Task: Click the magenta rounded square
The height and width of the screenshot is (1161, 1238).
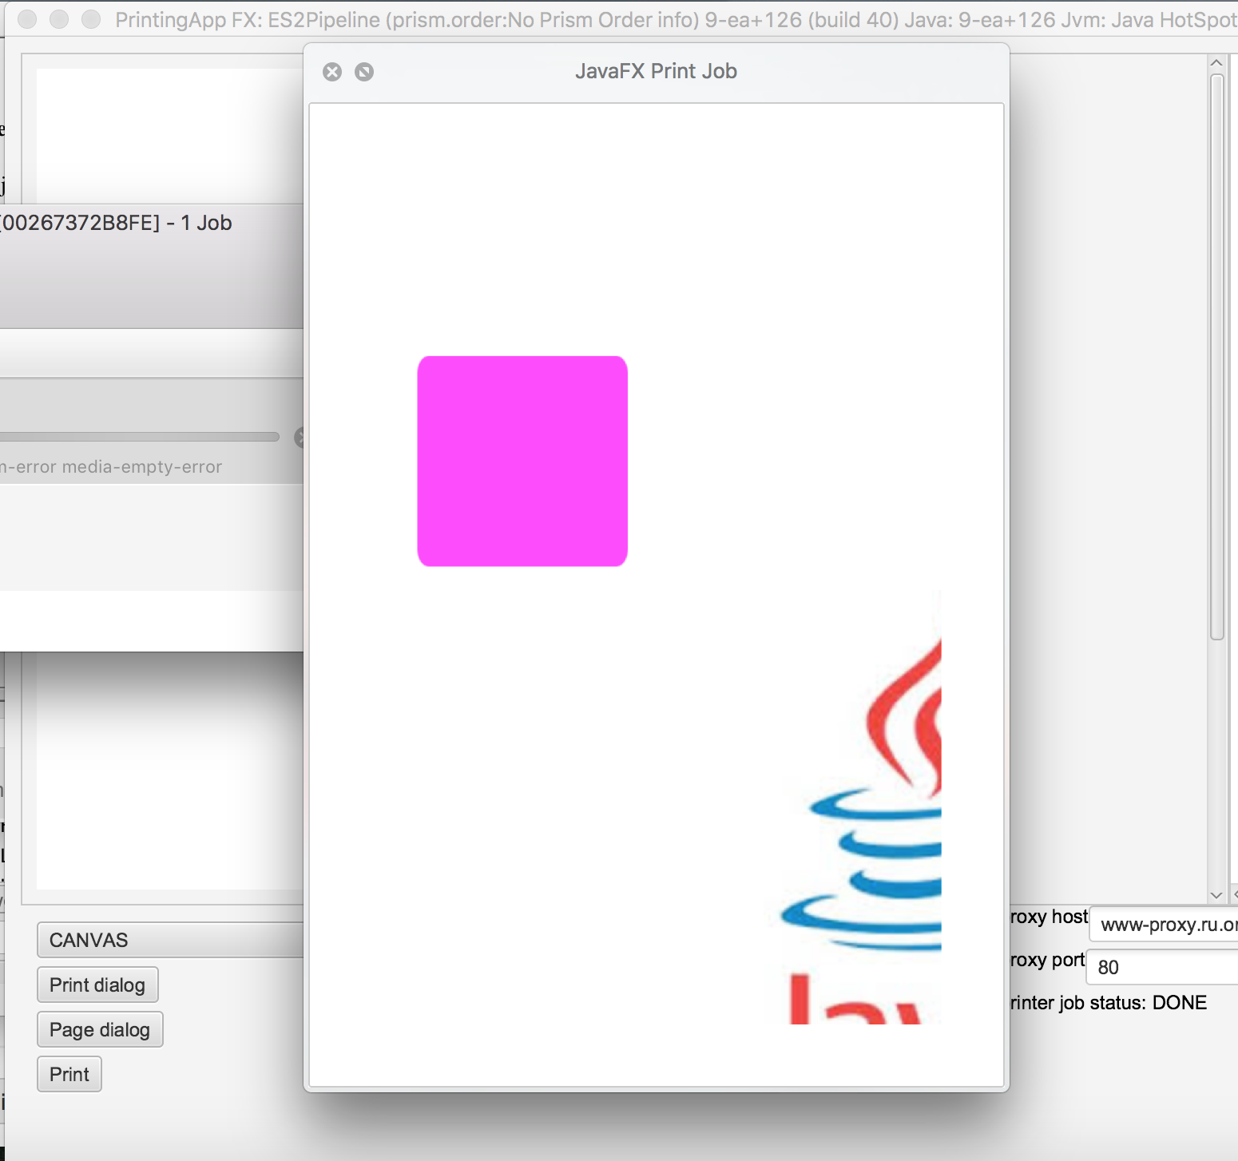Action: coord(522,462)
